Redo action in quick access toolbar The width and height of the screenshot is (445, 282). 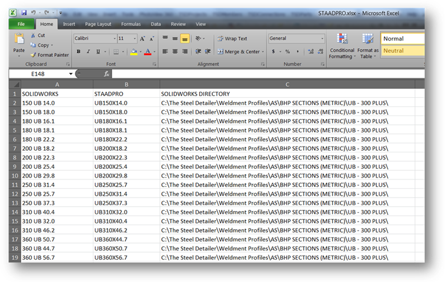coord(47,13)
